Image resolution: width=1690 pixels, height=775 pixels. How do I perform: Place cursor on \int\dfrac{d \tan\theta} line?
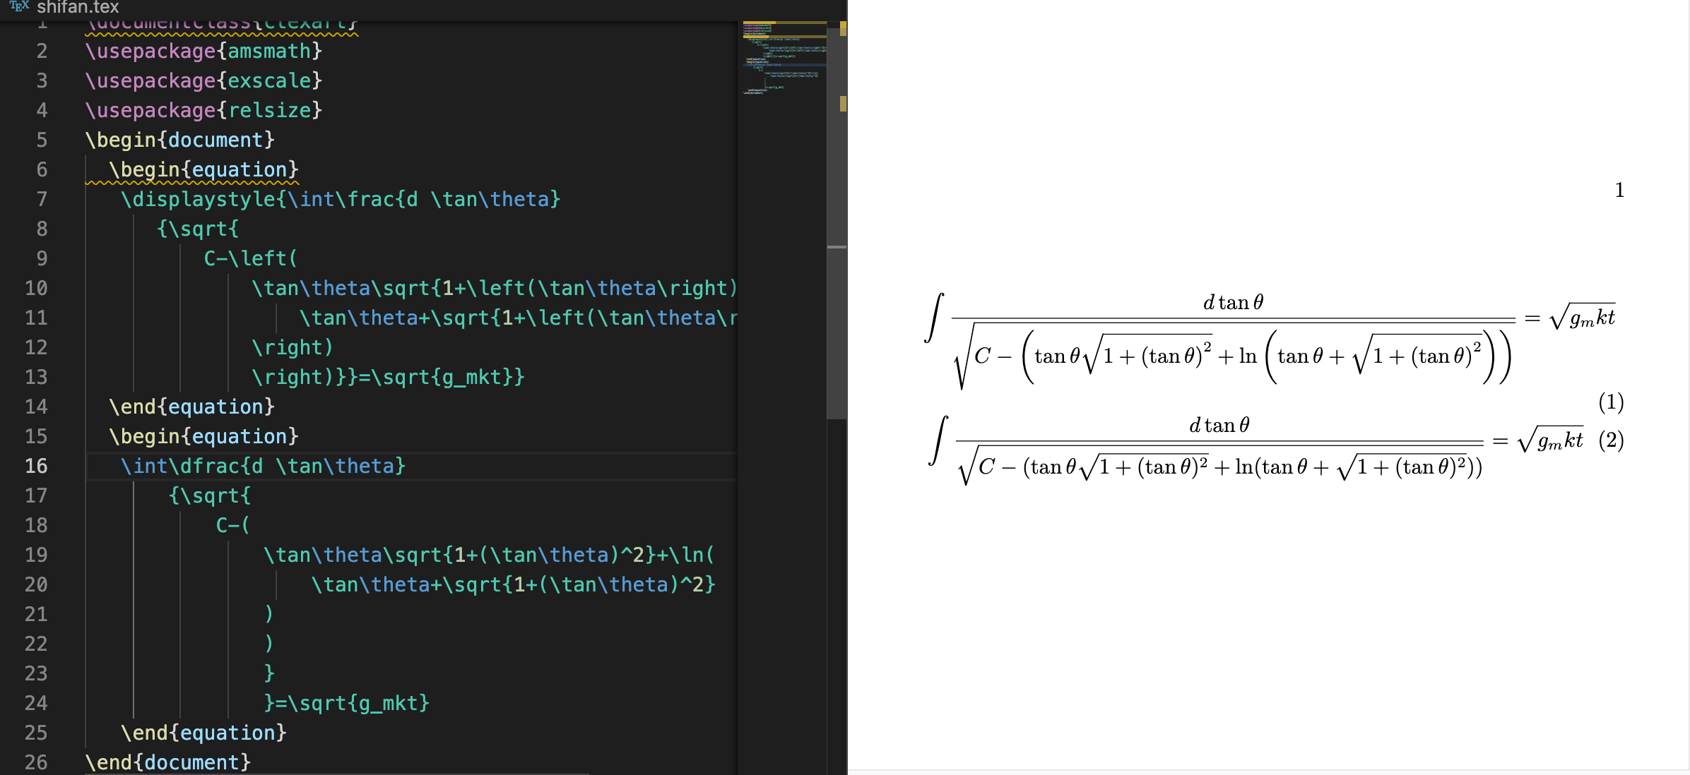click(x=262, y=466)
